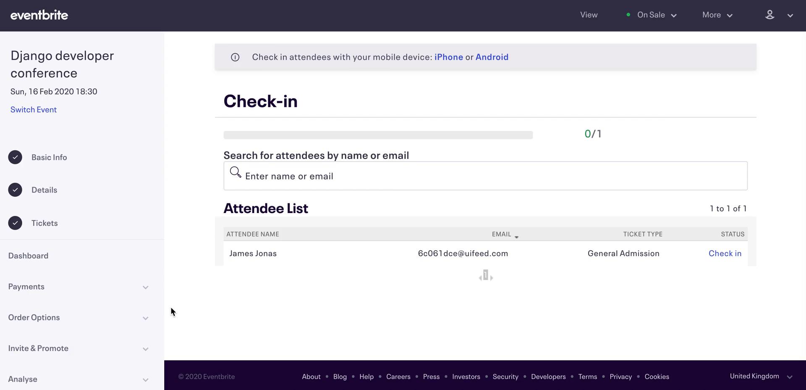Select the email 6c061dce@uifeed.com
This screenshot has height=390, width=806.
pyautogui.click(x=463, y=253)
